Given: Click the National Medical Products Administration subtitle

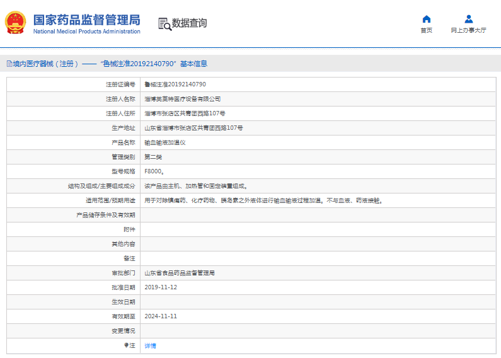Looking at the screenshot, I should (86, 32).
